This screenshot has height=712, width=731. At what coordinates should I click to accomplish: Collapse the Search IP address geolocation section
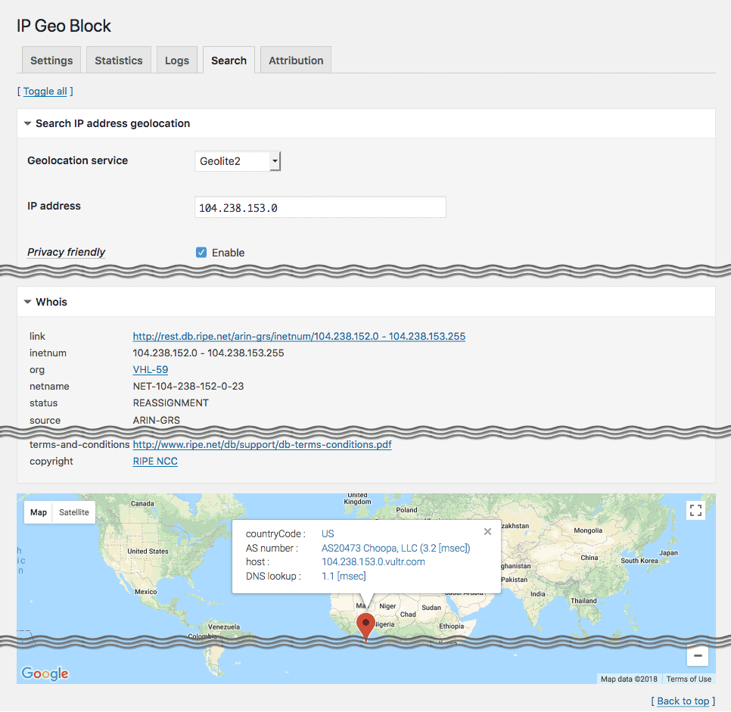point(28,123)
